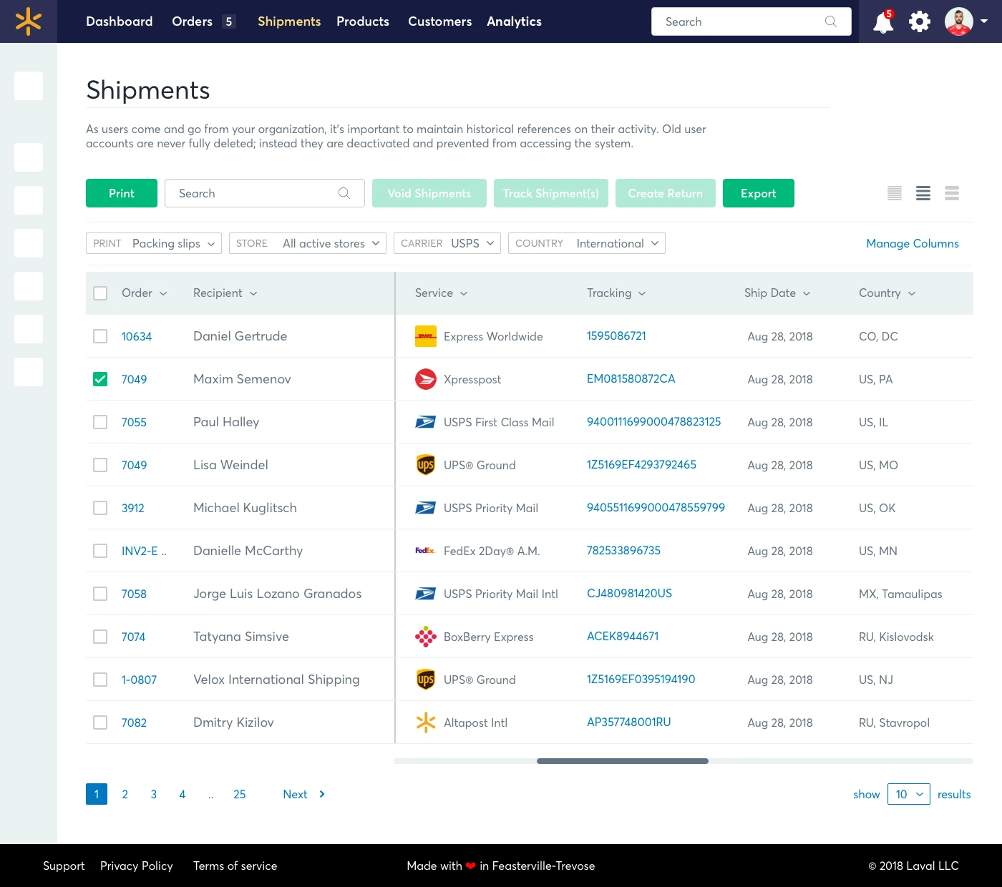The height and width of the screenshot is (887, 1002).
Task: Click the user avatar in the header
Action: point(958,21)
